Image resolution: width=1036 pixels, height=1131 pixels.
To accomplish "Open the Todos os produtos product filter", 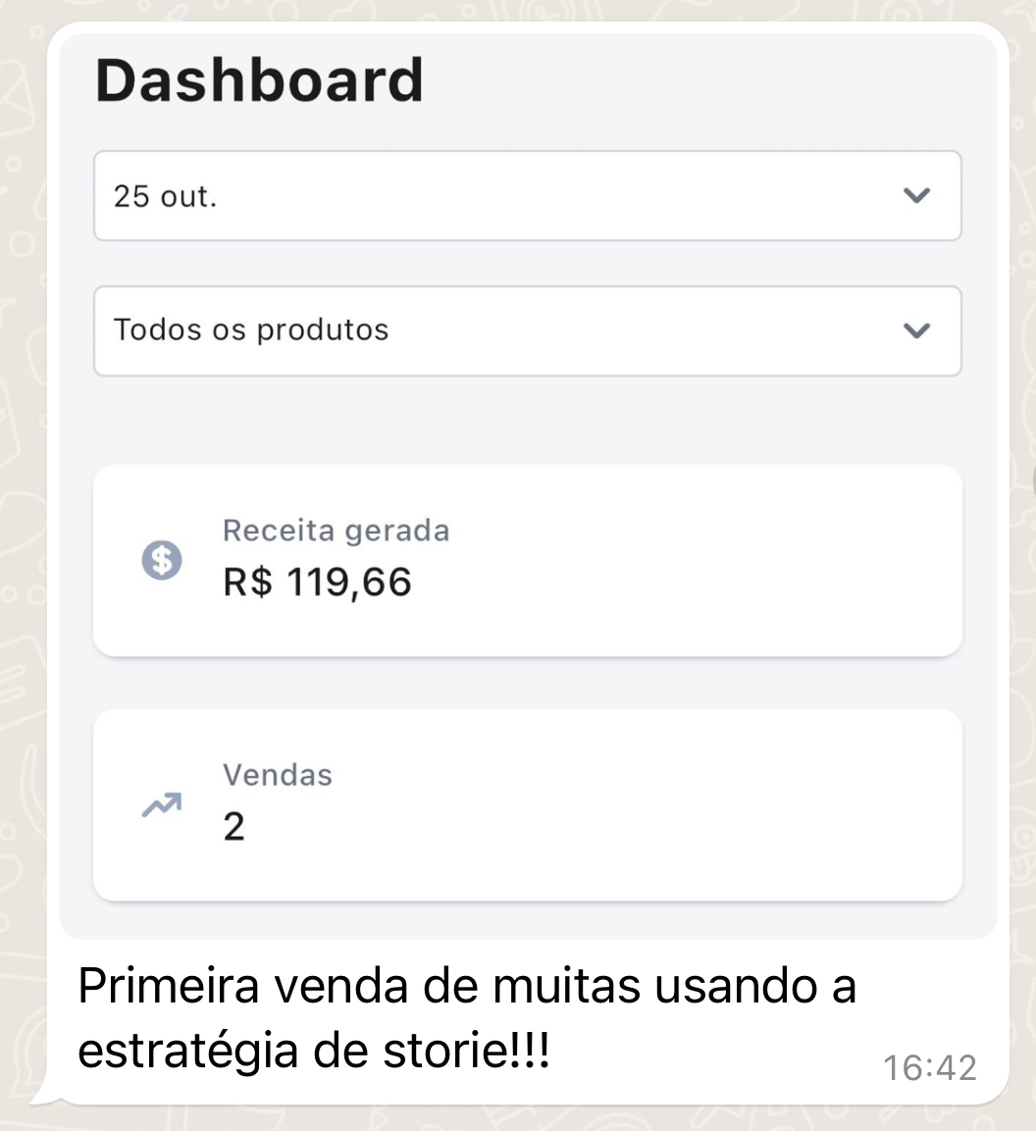I will [x=528, y=332].
